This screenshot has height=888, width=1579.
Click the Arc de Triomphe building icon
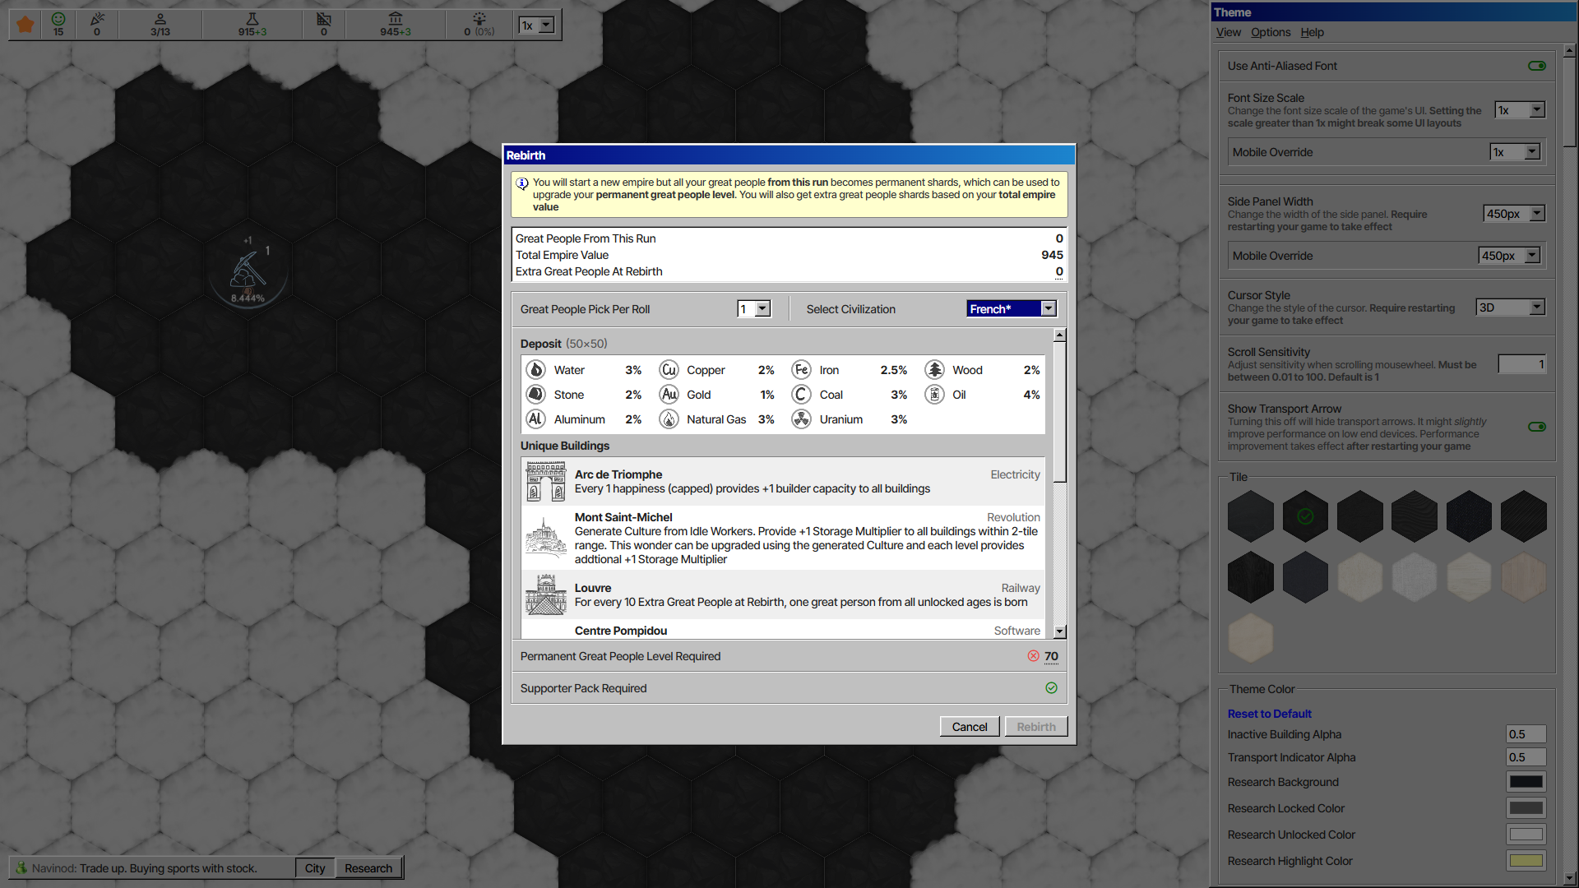pos(546,481)
